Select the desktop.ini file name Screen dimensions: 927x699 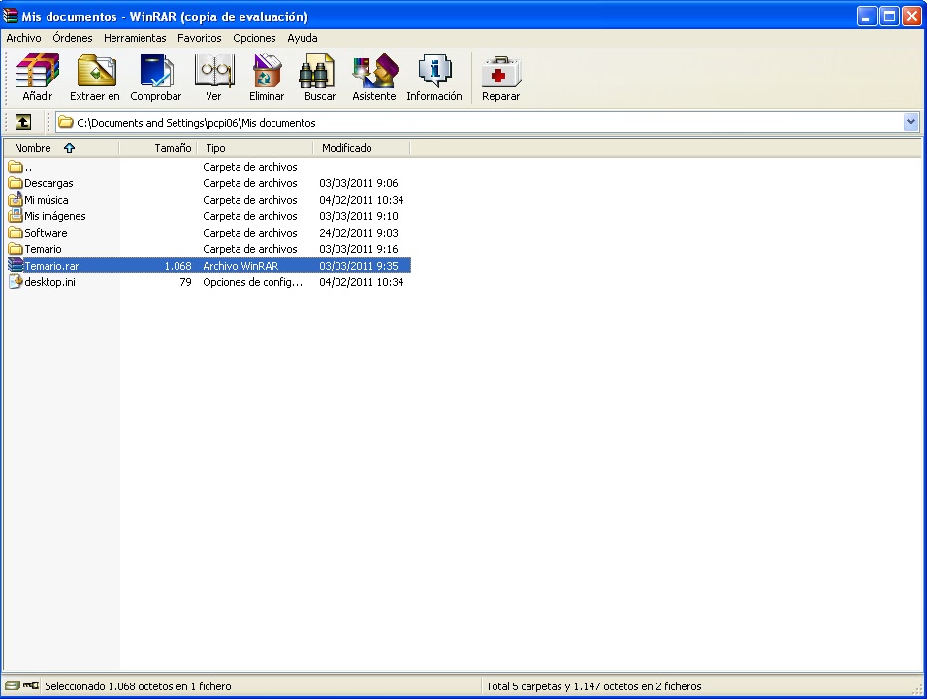point(49,282)
